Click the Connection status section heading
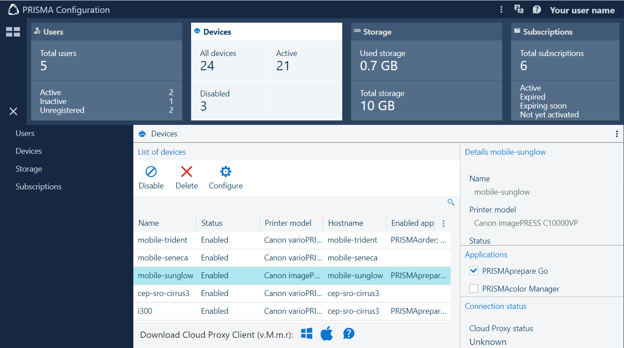 coord(496,306)
